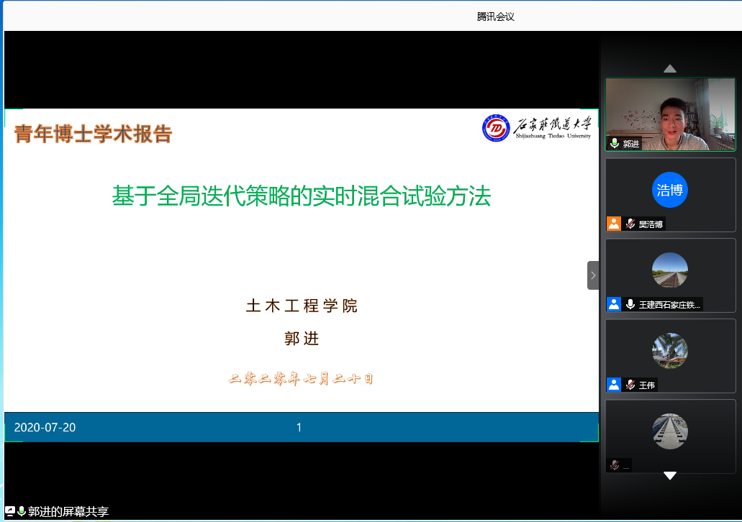Image resolution: width=742 pixels, height=522 pixels.
Task: Select 王伟's palm-tree avatar tile
Action: click(x=670, y=351)
